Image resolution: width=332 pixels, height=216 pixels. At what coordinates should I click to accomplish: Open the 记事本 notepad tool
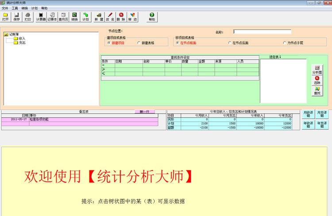[x=52, y=17]
